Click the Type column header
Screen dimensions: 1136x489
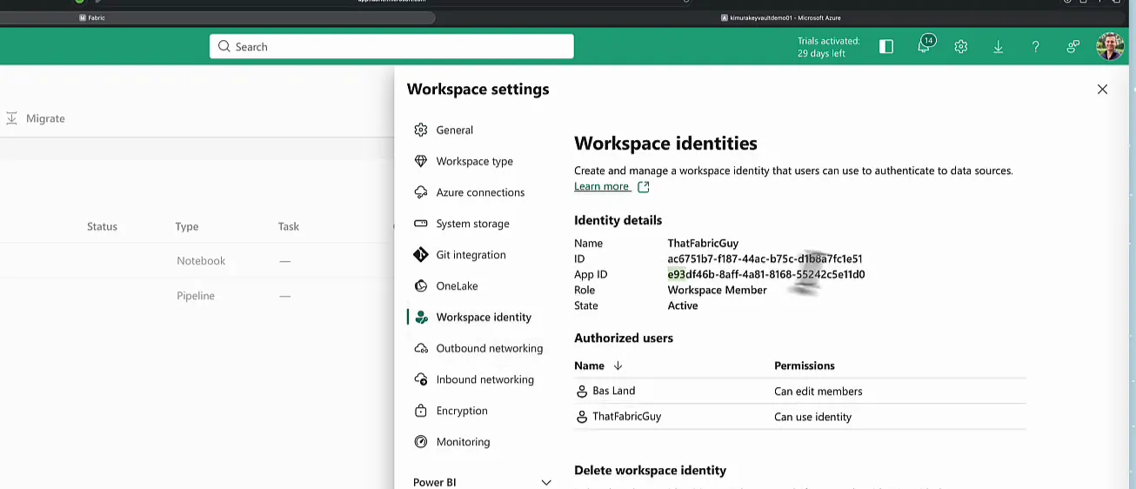(187, 226)
